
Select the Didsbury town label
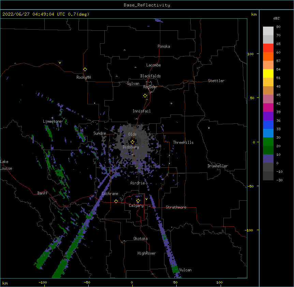pyautogui.click(x=131, y=147)
